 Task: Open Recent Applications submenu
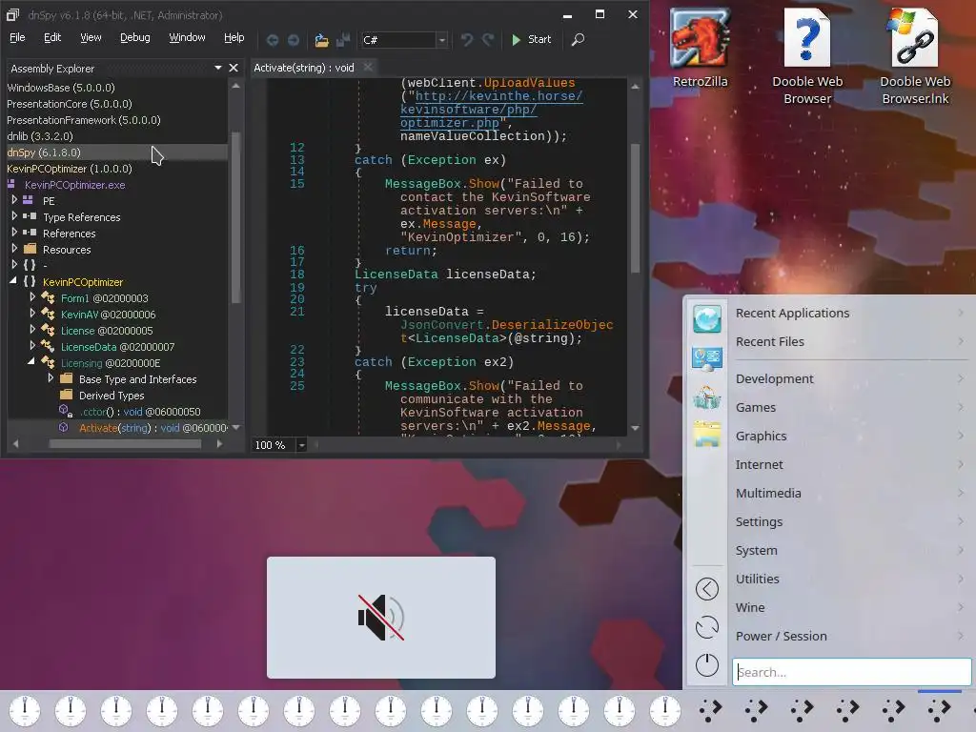849,313
